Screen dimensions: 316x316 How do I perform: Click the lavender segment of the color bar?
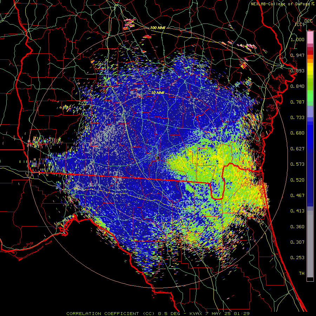click(x=310, y=112)
